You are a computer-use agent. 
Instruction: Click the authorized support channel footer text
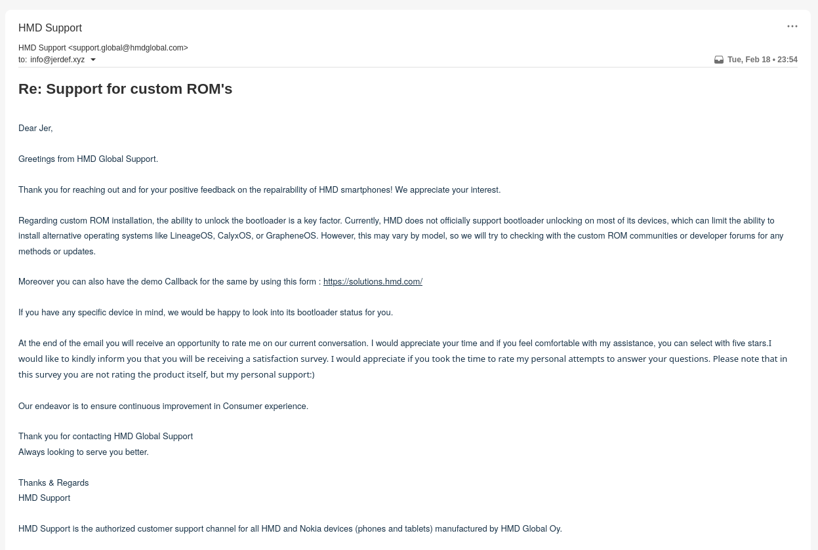tap(290, 529)
